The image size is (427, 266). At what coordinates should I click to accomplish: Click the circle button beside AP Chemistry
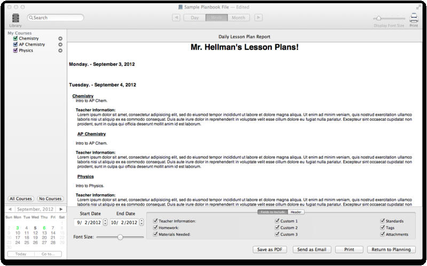pyautogui.click(x=60, y=45)
